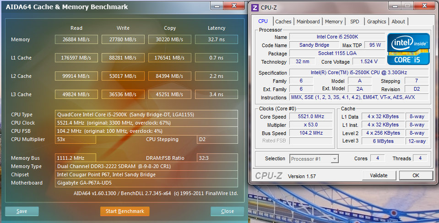Click the Max TDP value 95 W
Screen dimensions: 439x223
[x=375, y=45]
